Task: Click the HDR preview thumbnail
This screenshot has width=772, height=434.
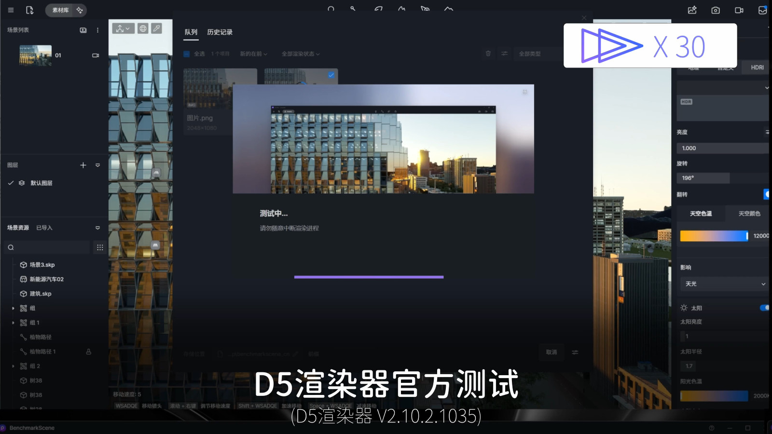Action: click(x=723, y=108)
